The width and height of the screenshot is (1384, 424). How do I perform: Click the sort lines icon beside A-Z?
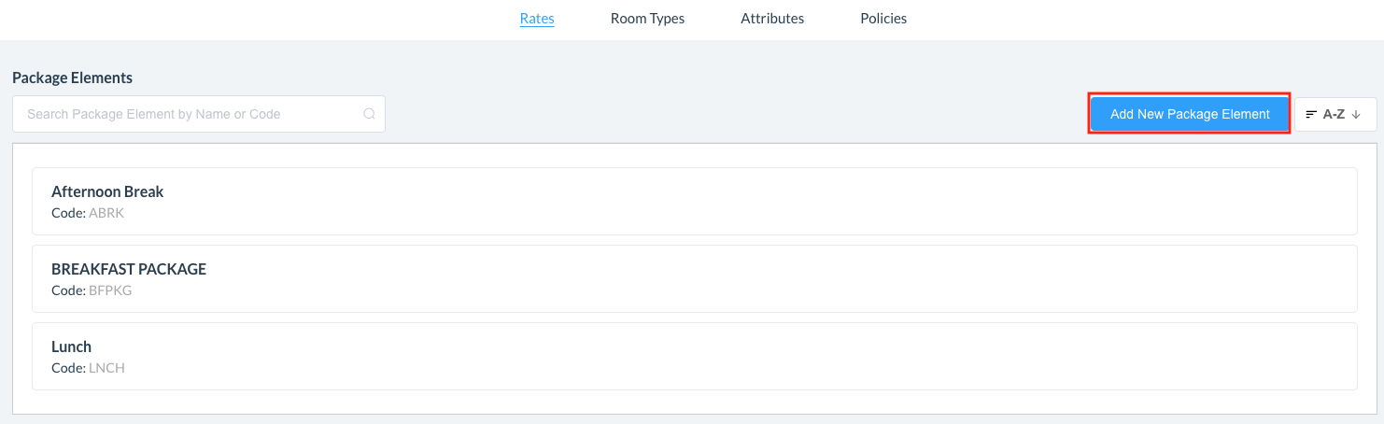1311,114
